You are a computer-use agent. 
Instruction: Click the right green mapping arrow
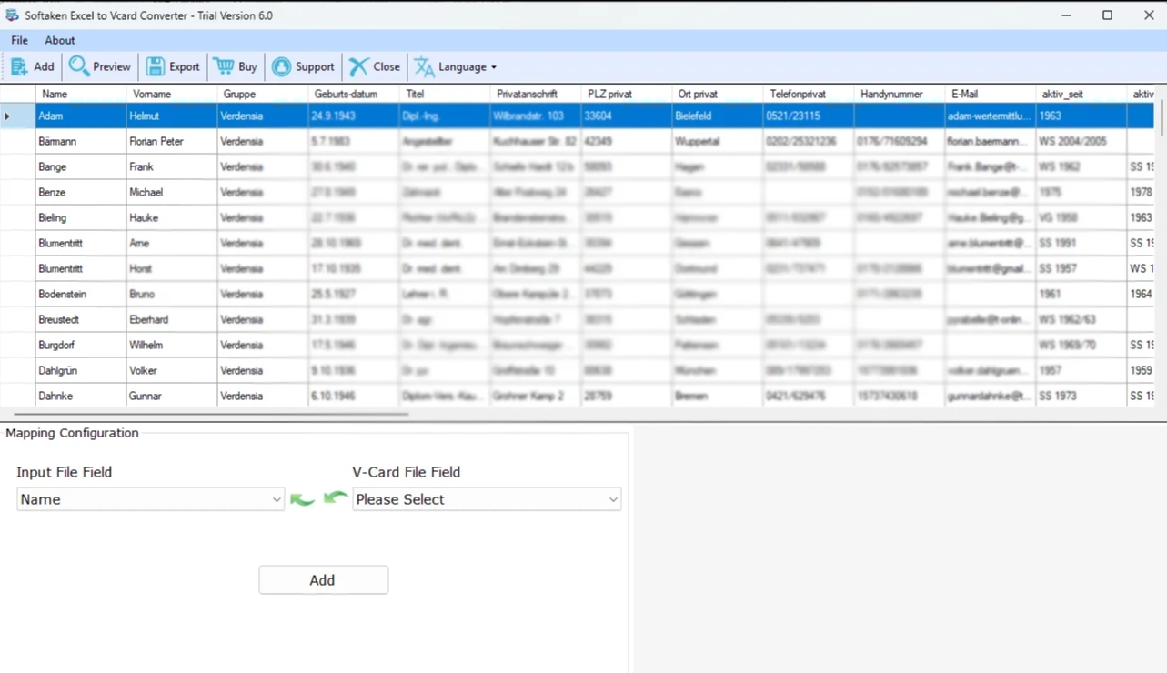point(336,497)
